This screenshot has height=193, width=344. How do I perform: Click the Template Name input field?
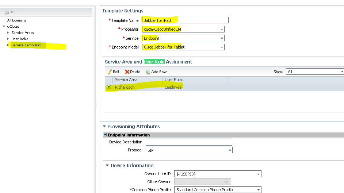[185, 20]
